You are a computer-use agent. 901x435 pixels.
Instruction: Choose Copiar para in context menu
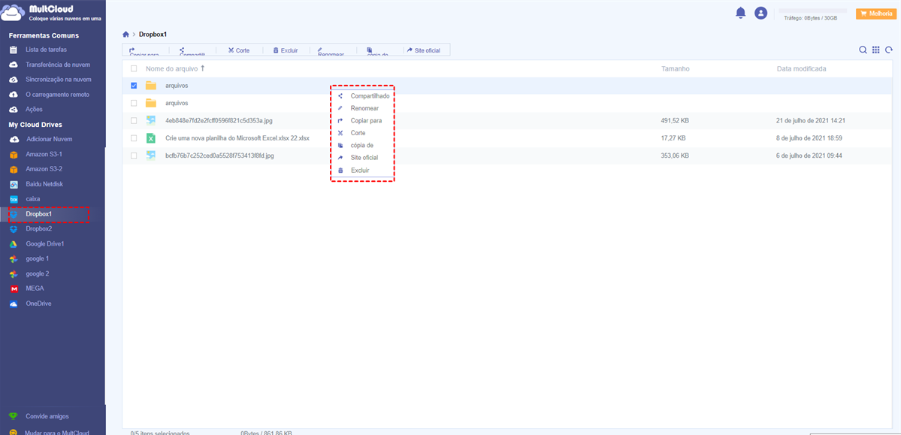(x=366, y=121)
